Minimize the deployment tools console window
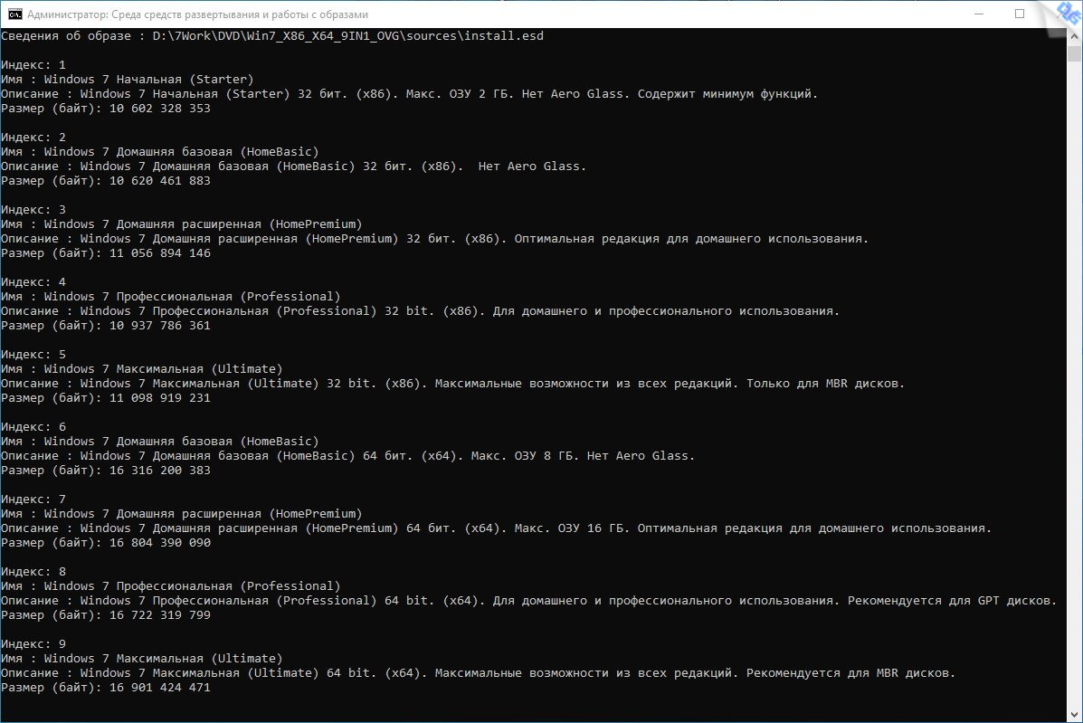The width and height of the screenshot is (1083, 723). pos(979,14)
